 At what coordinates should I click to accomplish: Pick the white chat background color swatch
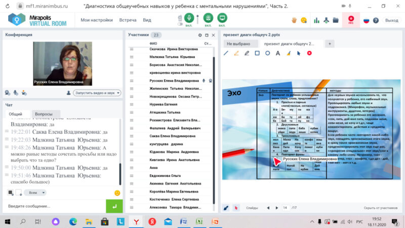click(19, 193)
